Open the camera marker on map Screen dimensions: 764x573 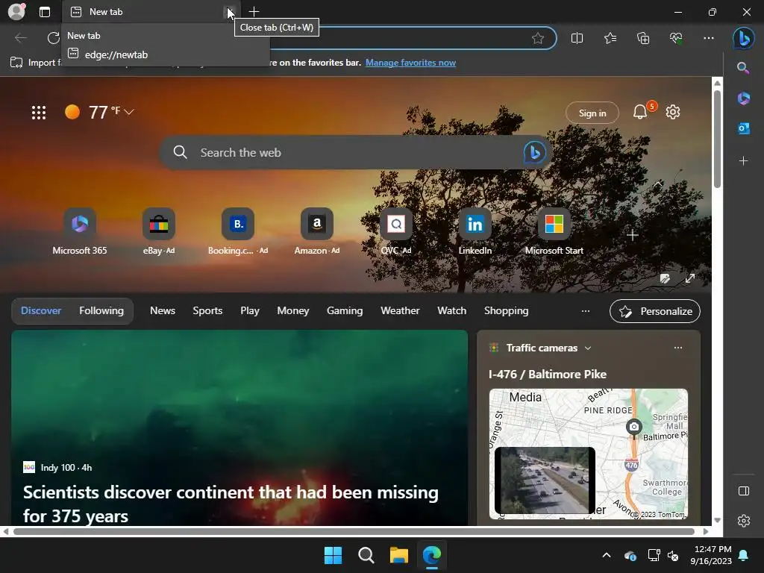tap(633, 427)
